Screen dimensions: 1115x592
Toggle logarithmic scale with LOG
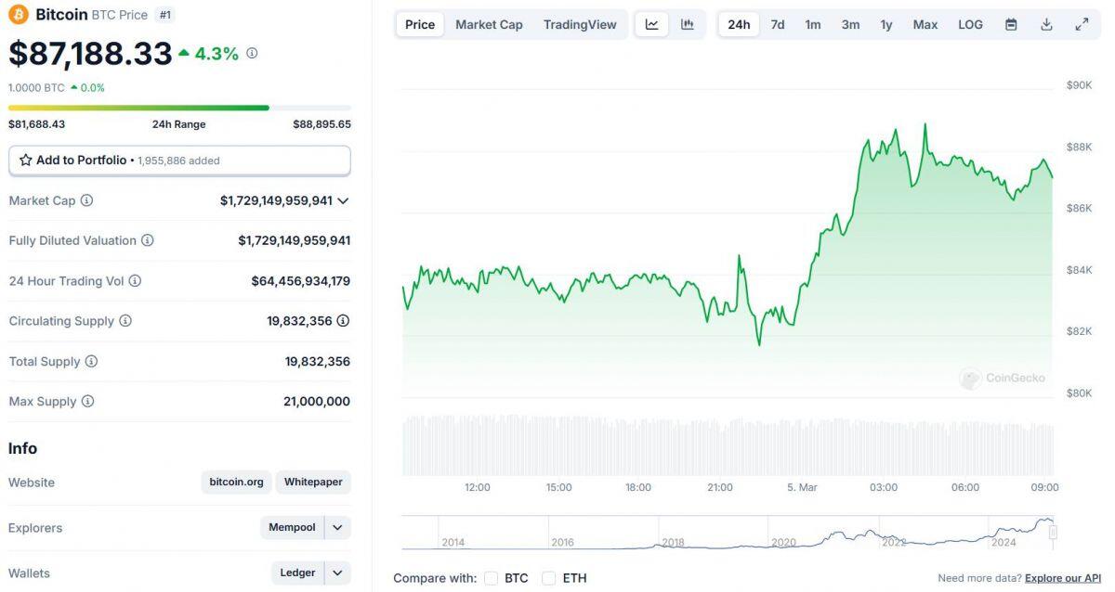970,24
